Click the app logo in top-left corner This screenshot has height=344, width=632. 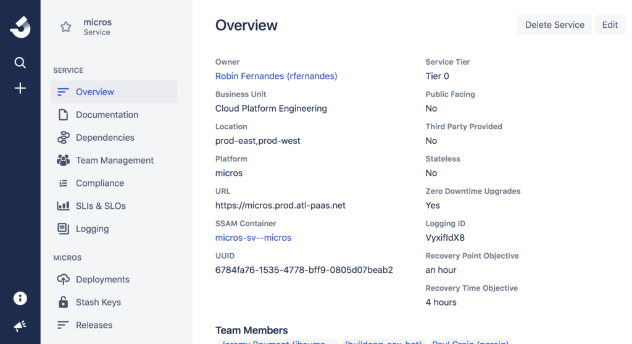click(x=20, y=27)
